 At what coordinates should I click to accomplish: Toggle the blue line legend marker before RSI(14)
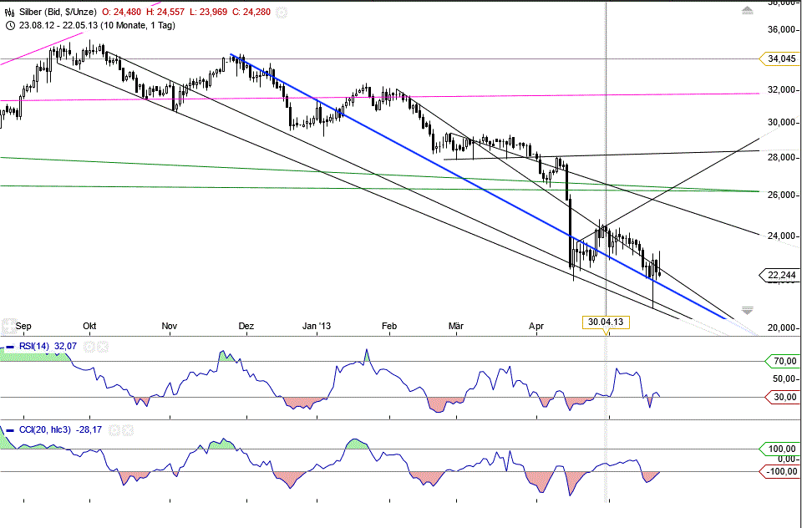10,347
